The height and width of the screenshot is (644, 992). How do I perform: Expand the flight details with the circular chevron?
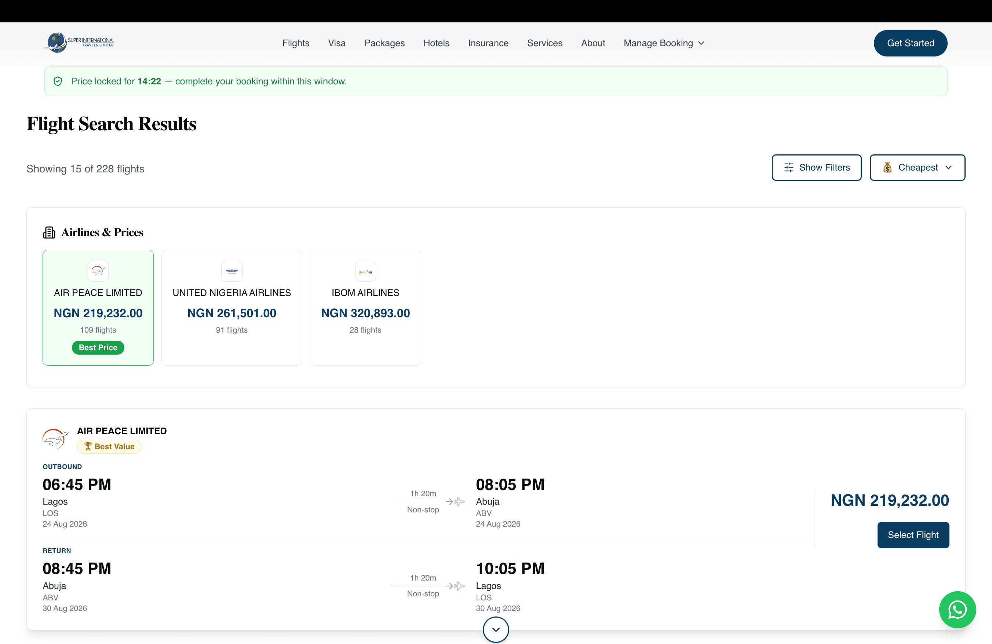pyautogui.click(x=496, y=629)
